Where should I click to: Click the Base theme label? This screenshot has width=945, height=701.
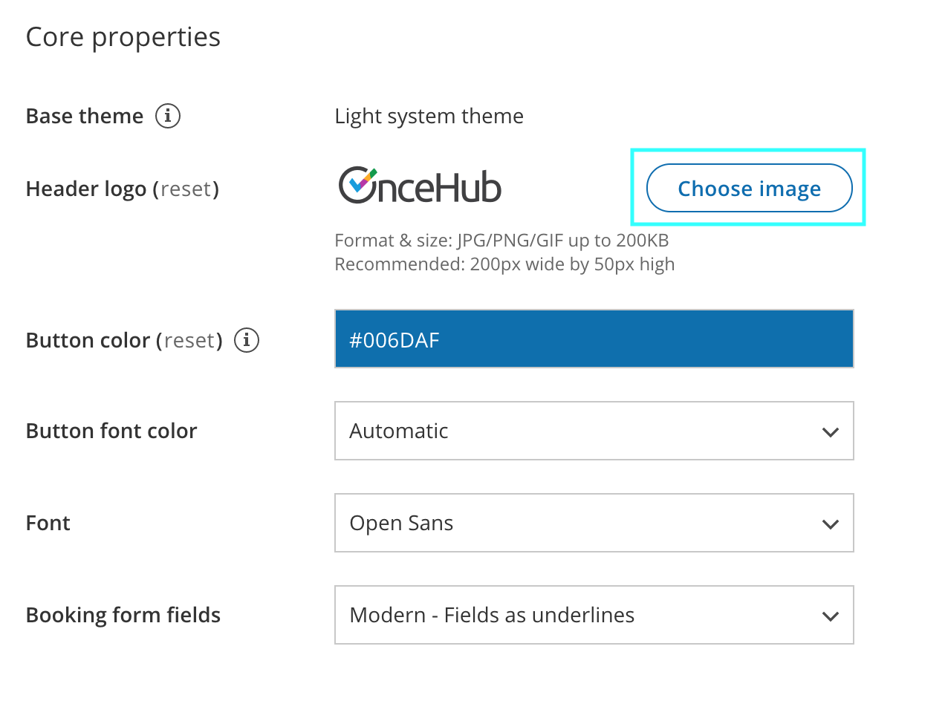(x=84, y=116)
